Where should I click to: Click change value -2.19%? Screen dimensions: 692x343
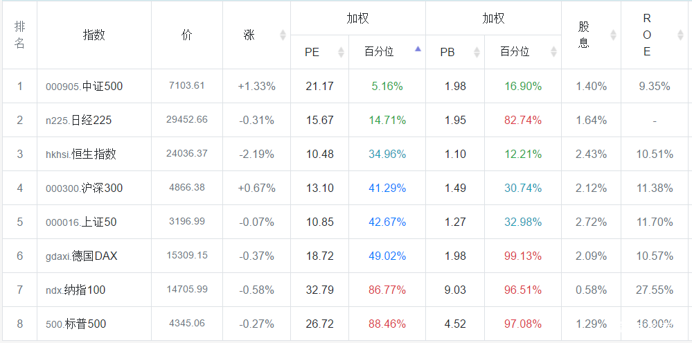[x=257, y=154]
